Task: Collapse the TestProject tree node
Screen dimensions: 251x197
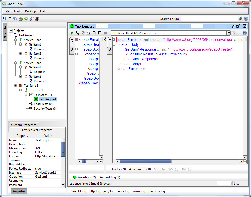Action: (x=10, y=35)
